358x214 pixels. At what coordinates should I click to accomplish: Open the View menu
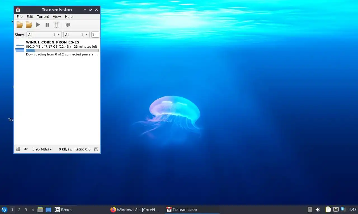pos(57,17)
